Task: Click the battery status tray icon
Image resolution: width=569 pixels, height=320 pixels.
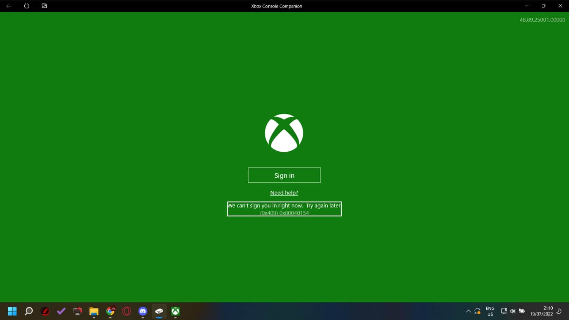Action: click(x=522, y=311)
